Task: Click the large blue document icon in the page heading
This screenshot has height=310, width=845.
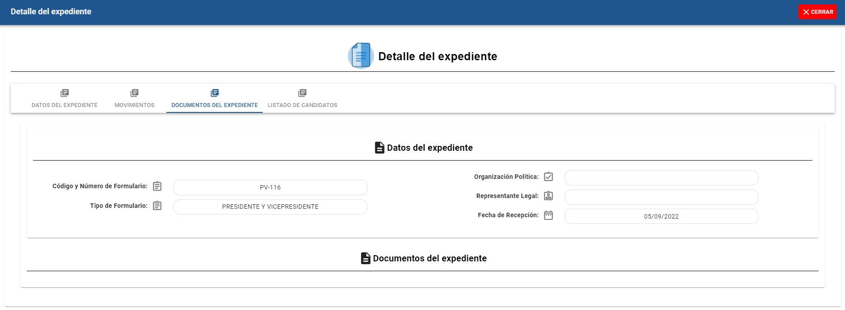Action: tap(361, 56)
